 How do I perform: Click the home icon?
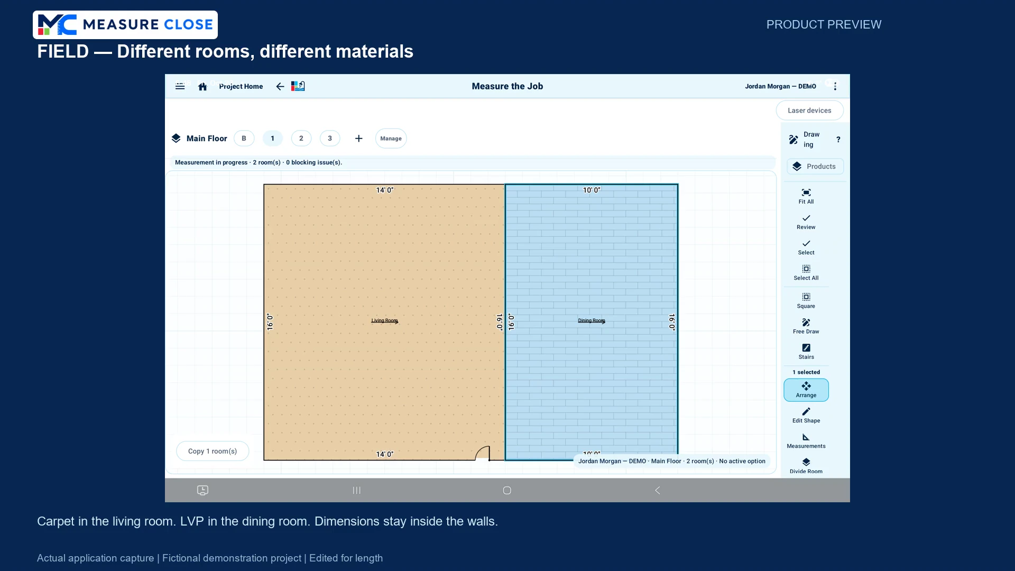tap(202, 86)
